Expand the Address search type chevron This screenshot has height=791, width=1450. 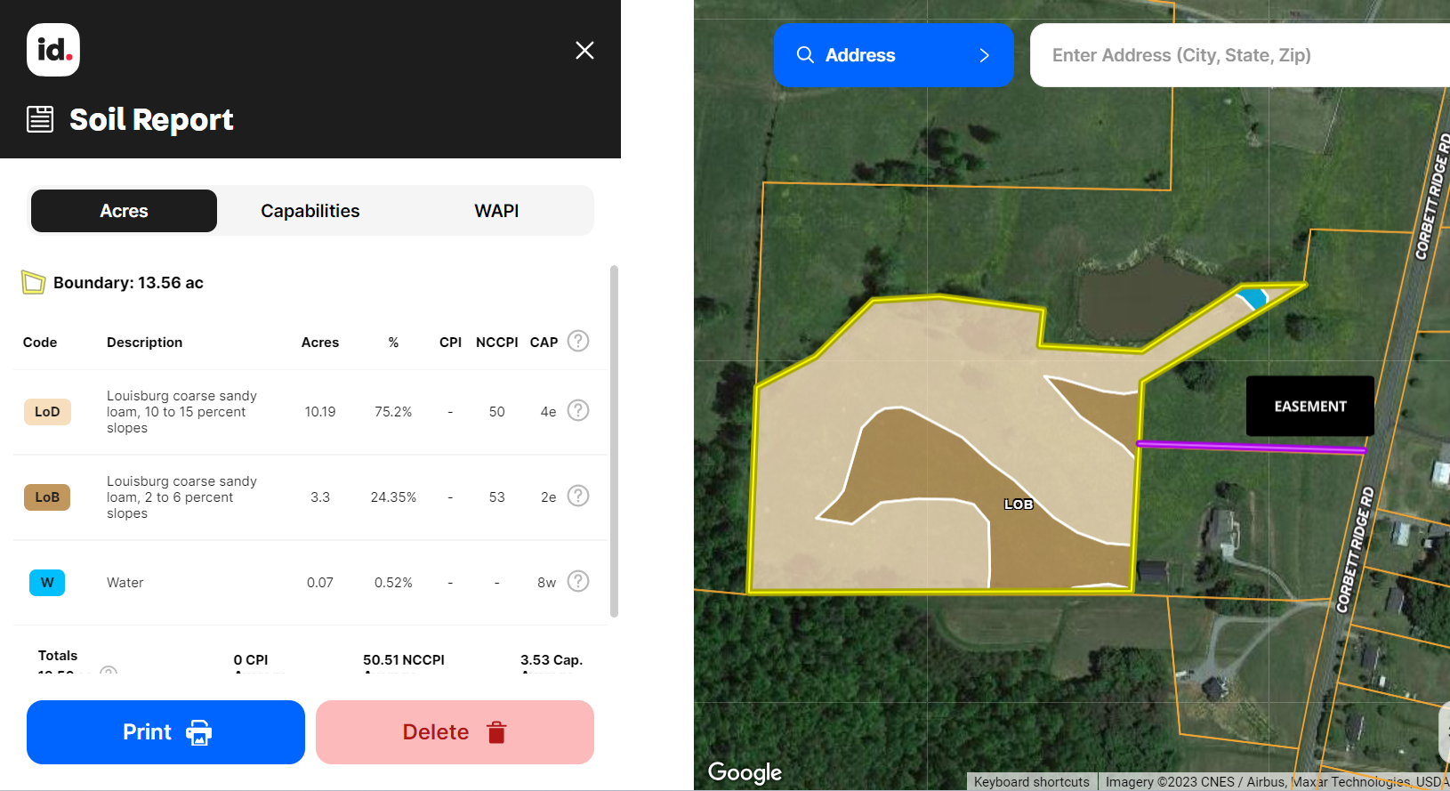click(984, 55)
